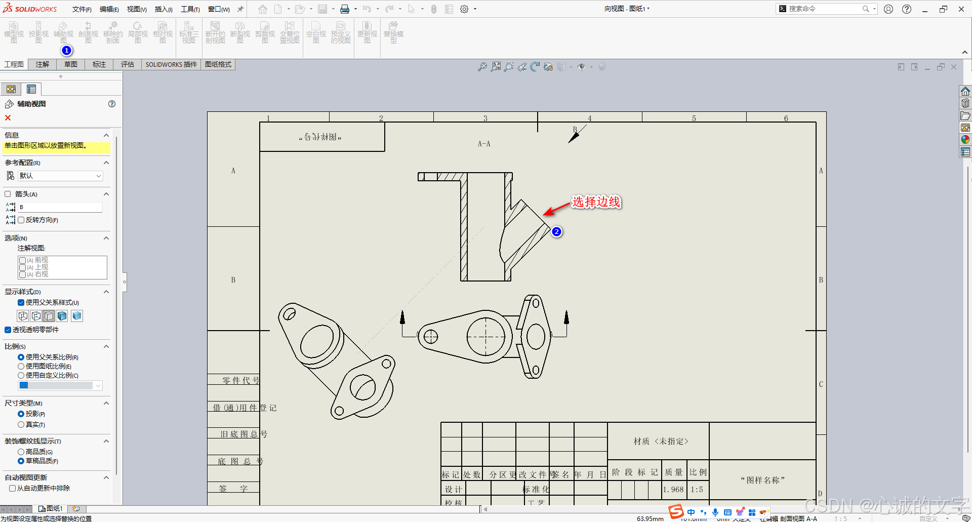This screenshot has height=522, width=972.
Task: Select Shaded display style icon
Action: 77,316
